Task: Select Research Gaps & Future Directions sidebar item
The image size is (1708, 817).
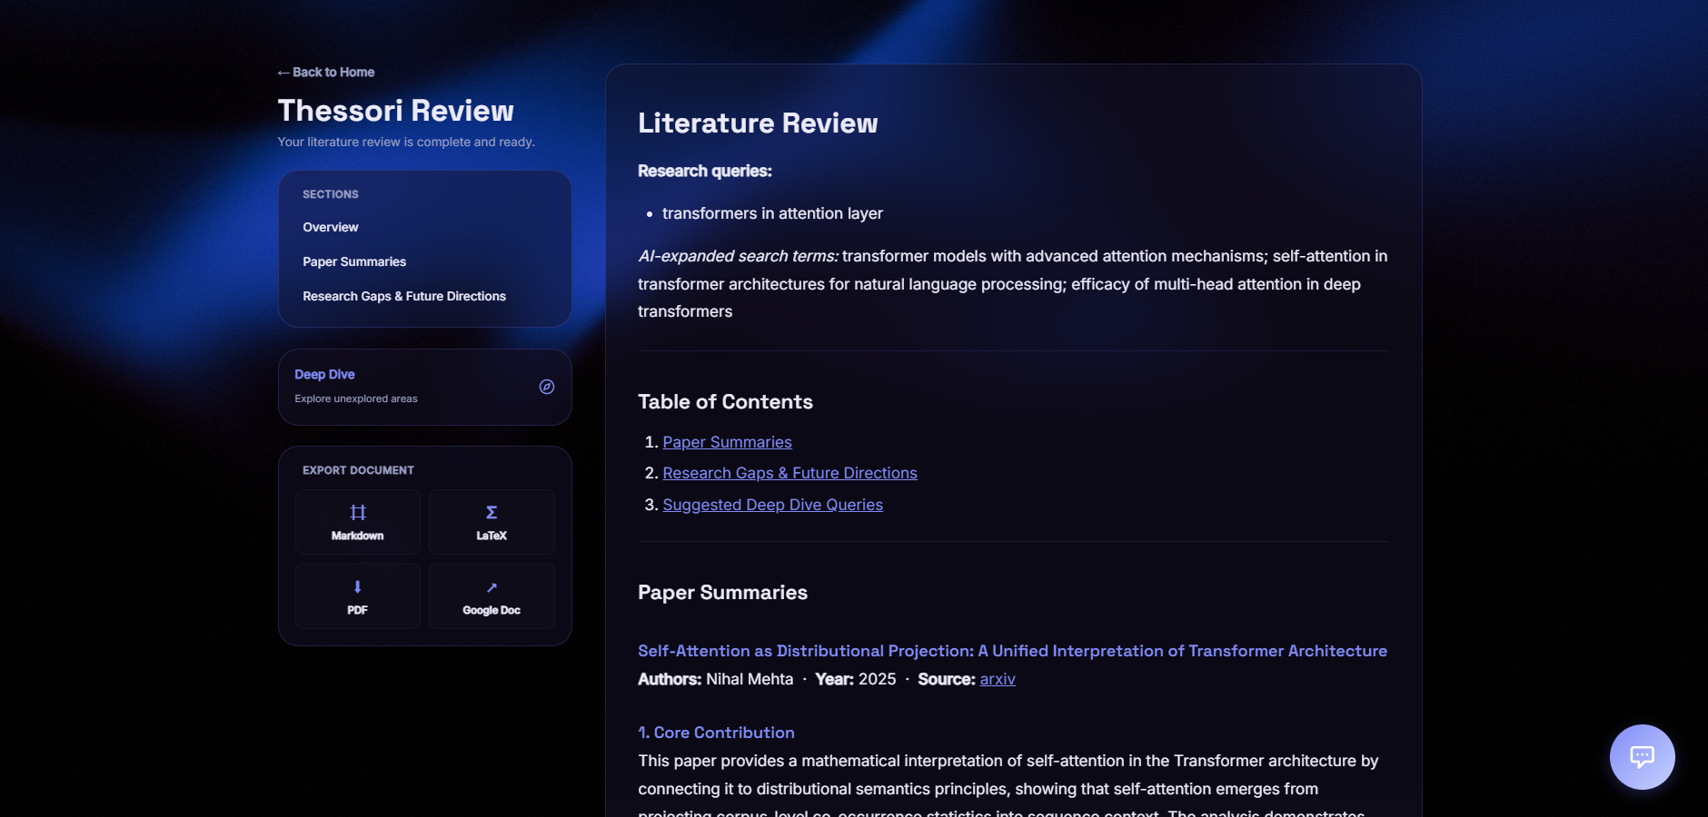Action: click(x=404, y=296)
